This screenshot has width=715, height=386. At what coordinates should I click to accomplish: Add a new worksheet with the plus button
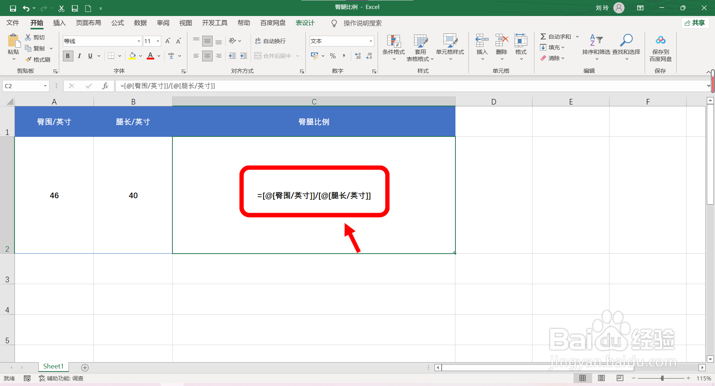pos(85,367)
